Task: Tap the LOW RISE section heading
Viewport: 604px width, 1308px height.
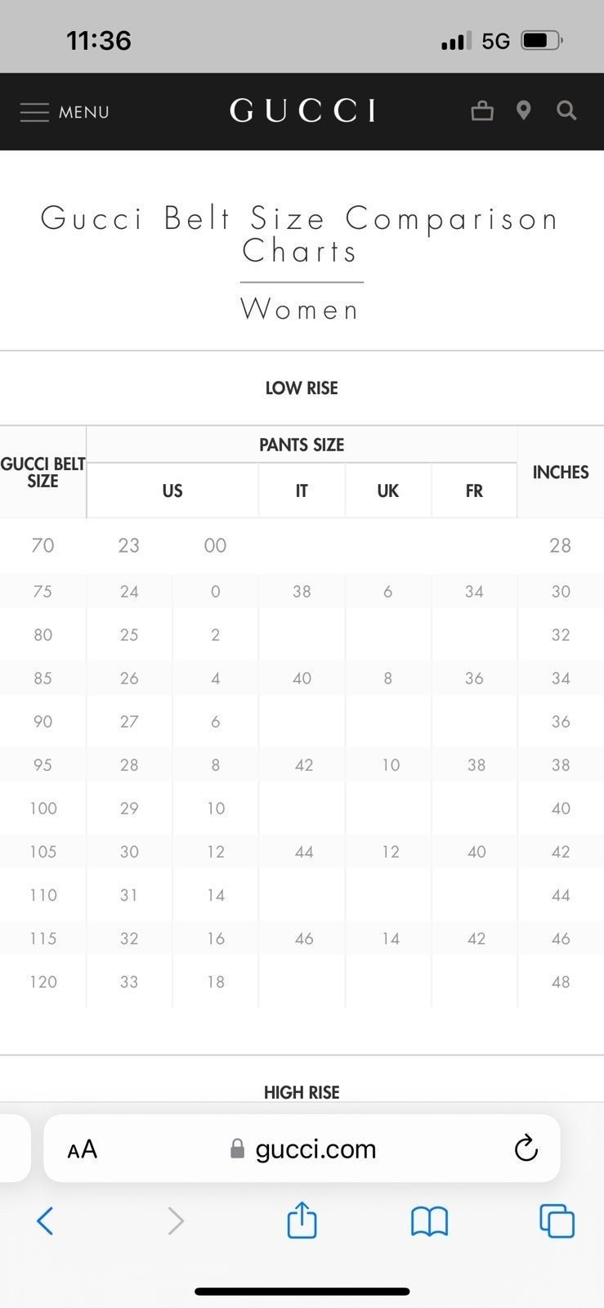Action: tap(302, 388)
